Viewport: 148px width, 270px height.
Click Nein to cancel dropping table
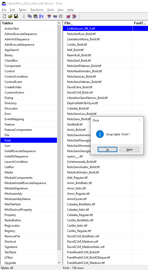point(130,150)
